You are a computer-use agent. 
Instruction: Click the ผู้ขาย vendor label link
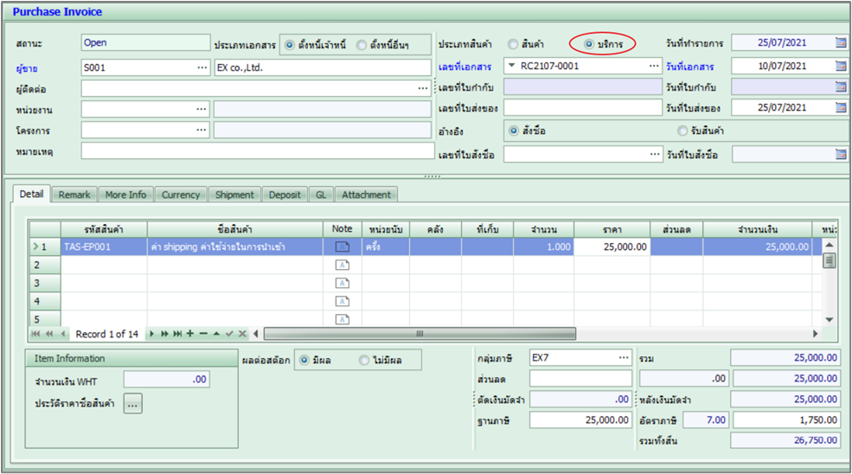[27, 67]
